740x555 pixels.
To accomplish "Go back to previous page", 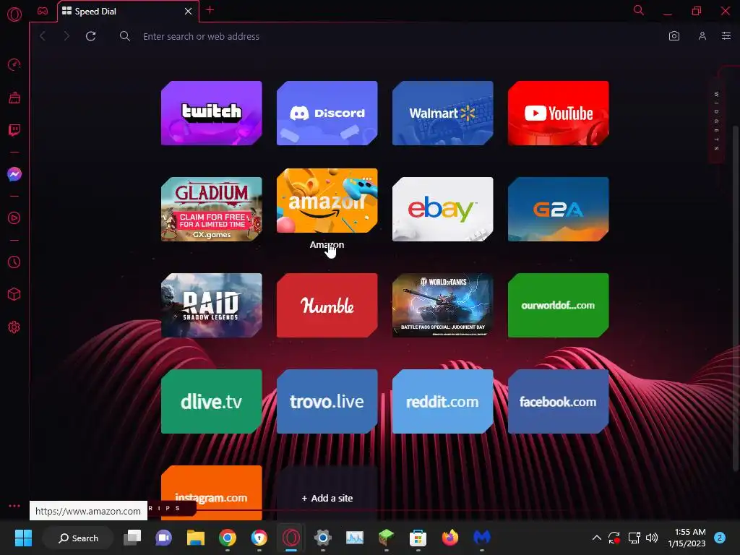I will coord(43,36).
